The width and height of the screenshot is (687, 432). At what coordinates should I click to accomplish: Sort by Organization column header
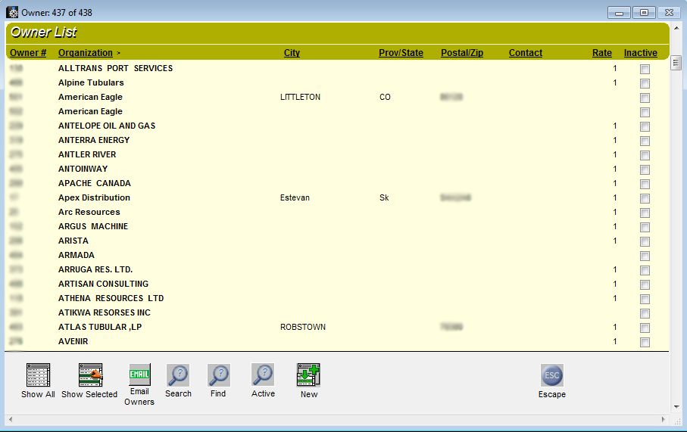(x=86, y=53)
